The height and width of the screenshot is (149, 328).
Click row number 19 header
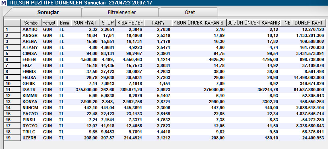click(12, 138)
